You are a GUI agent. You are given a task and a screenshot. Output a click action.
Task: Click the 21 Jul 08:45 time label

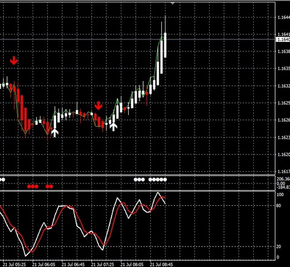tap(161, 265)
